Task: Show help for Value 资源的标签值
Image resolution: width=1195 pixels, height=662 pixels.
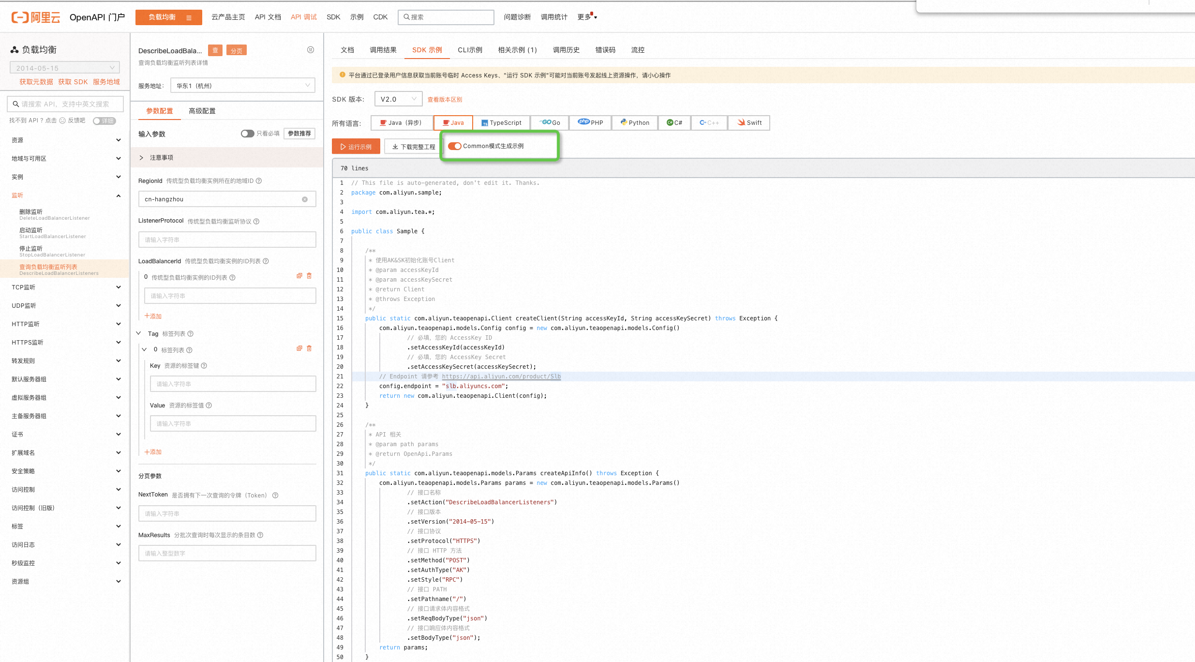Action: tap(209, 406)
